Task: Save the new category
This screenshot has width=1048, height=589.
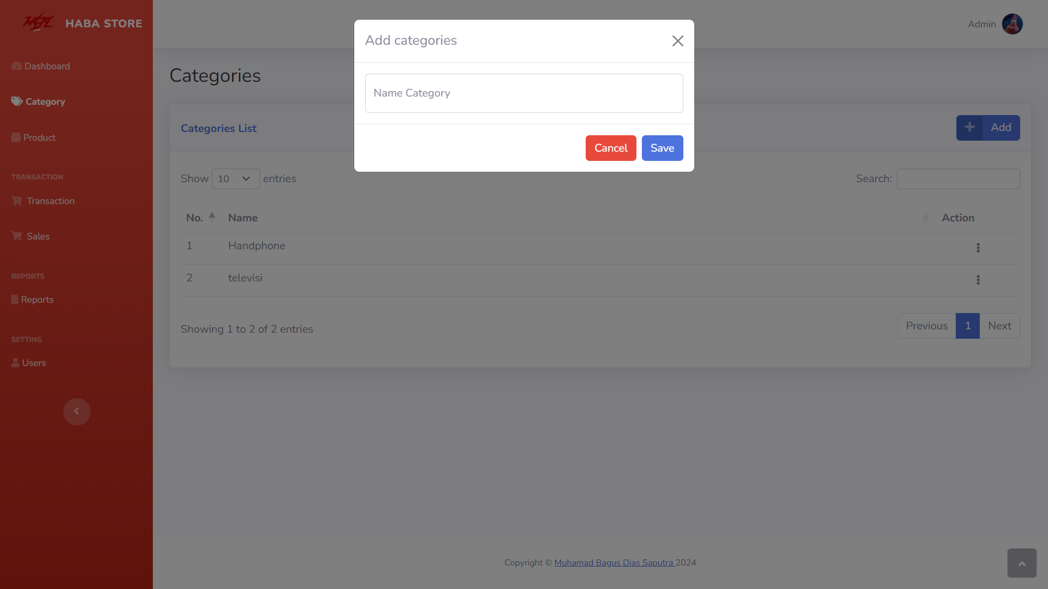Action: click(x=662, y=148)
